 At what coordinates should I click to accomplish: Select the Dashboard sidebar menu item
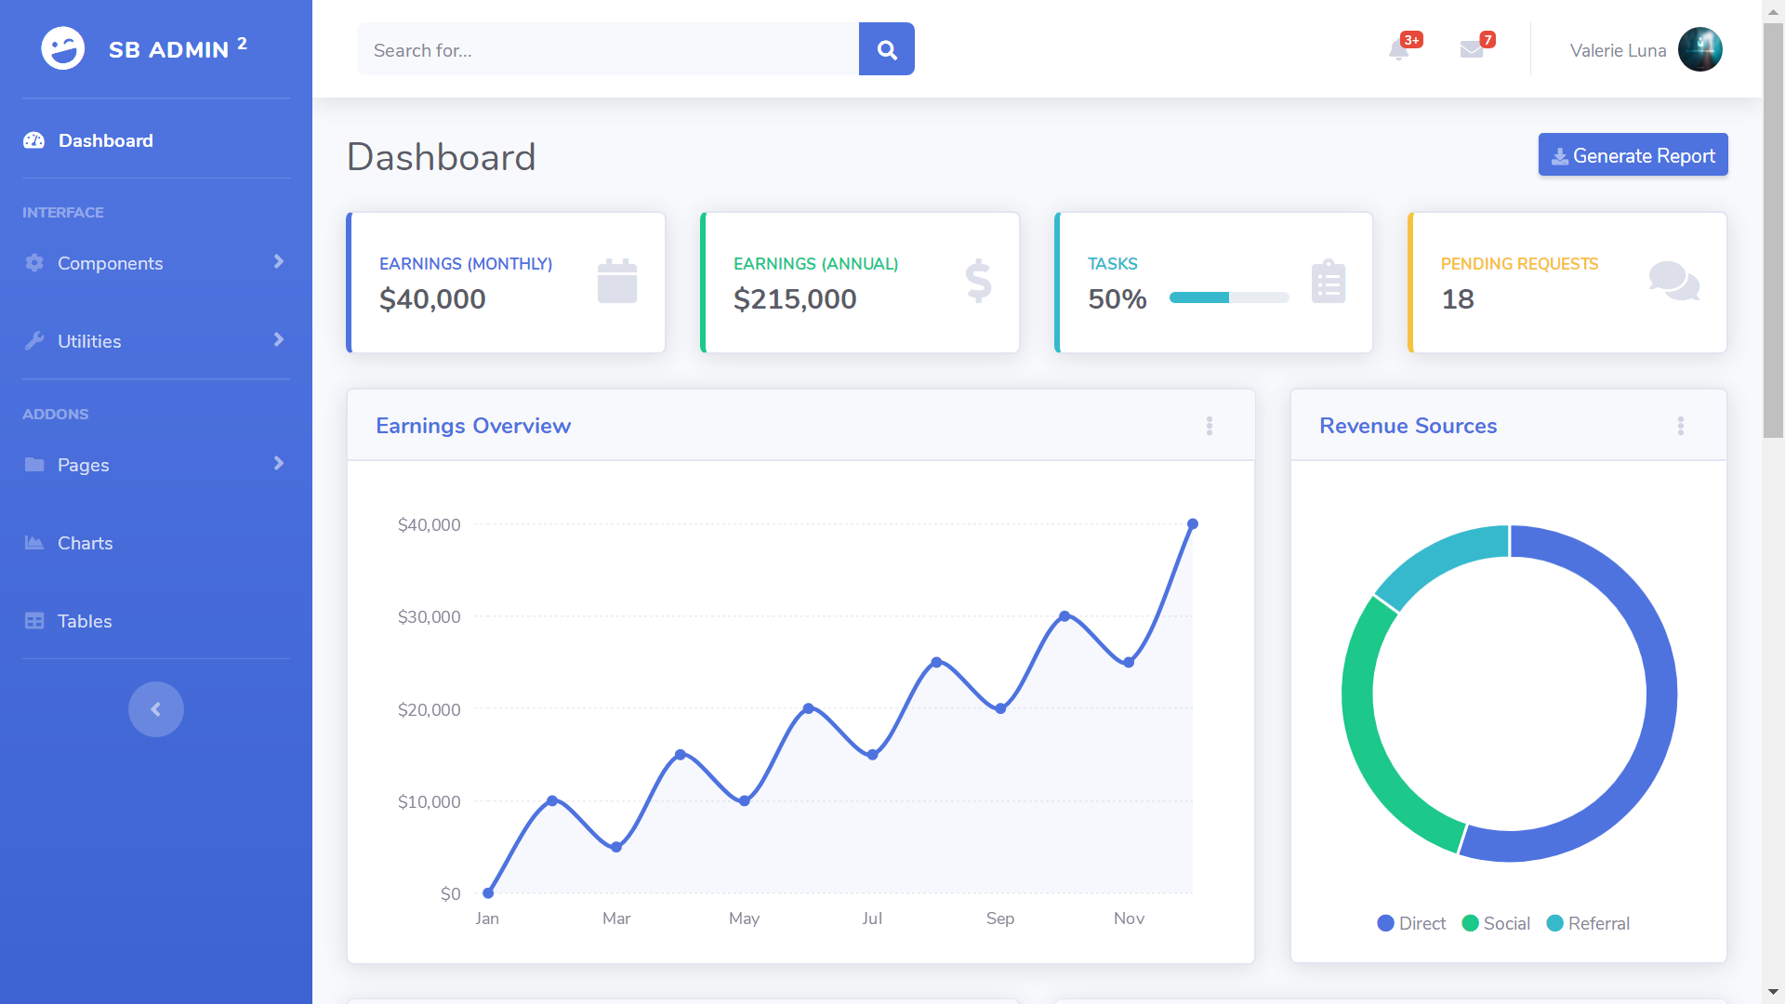click(105, 140)
